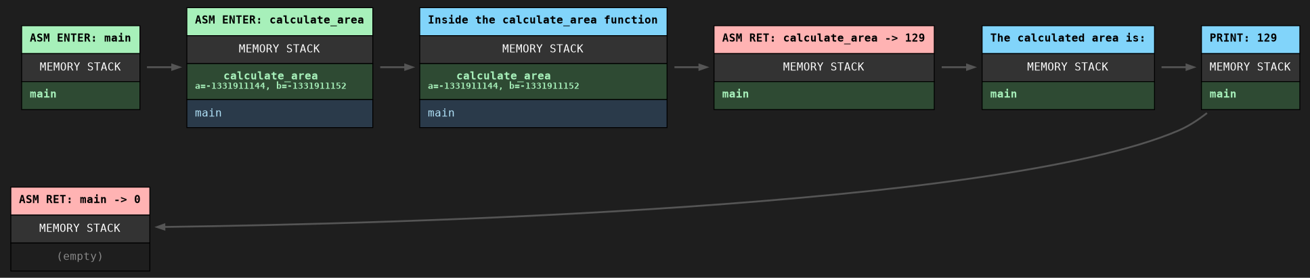Screen dimensions: 1310x278
Task: Click calculate_area frame in "ASM ENTER: calculate_area" node
Action: click(x=280, y=81)
